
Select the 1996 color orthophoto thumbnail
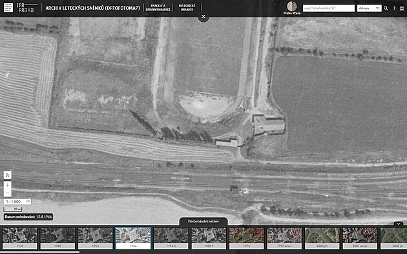[x=247, y=238]
